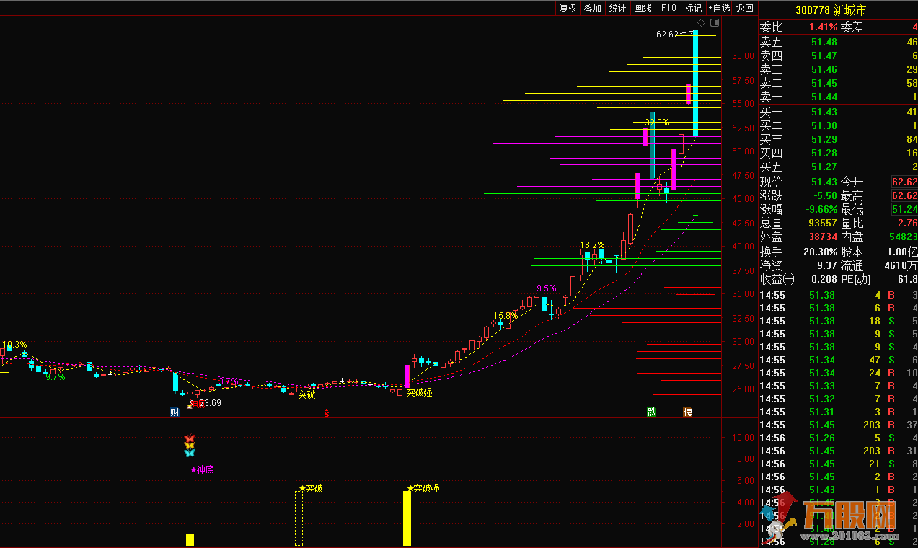Screen dimensions: 918x548
Task: Open the F10 company info
Action: click(x=668, y=8)
